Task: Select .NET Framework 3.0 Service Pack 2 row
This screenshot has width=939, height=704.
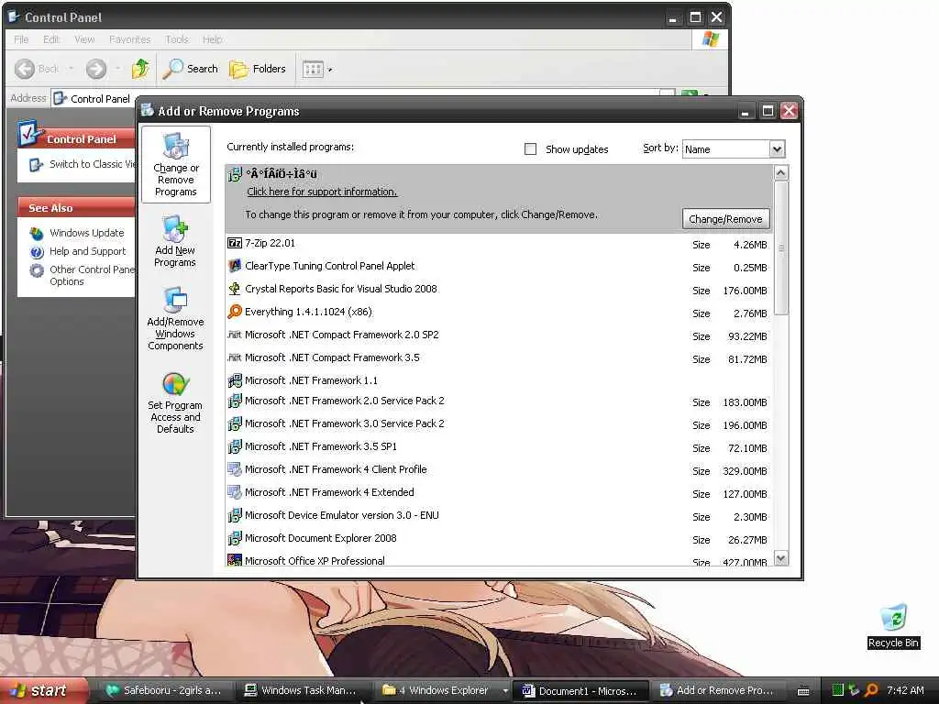Action: coord(499,424)
